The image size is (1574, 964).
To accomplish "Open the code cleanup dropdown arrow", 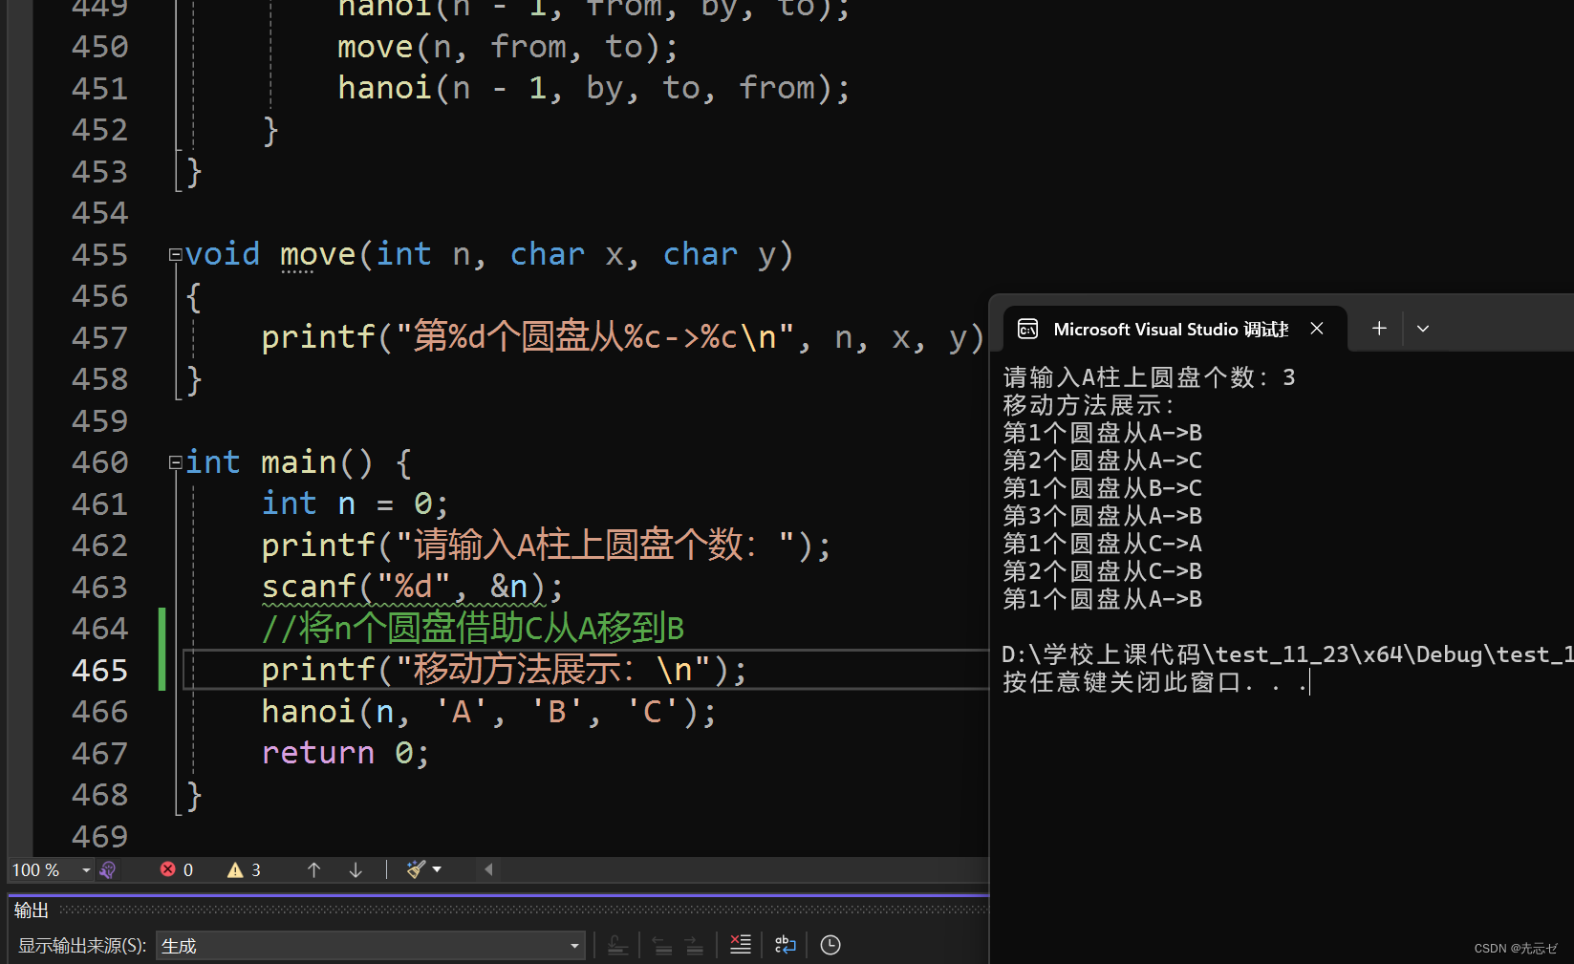I will pyautogui.click(x=437, y=869).
